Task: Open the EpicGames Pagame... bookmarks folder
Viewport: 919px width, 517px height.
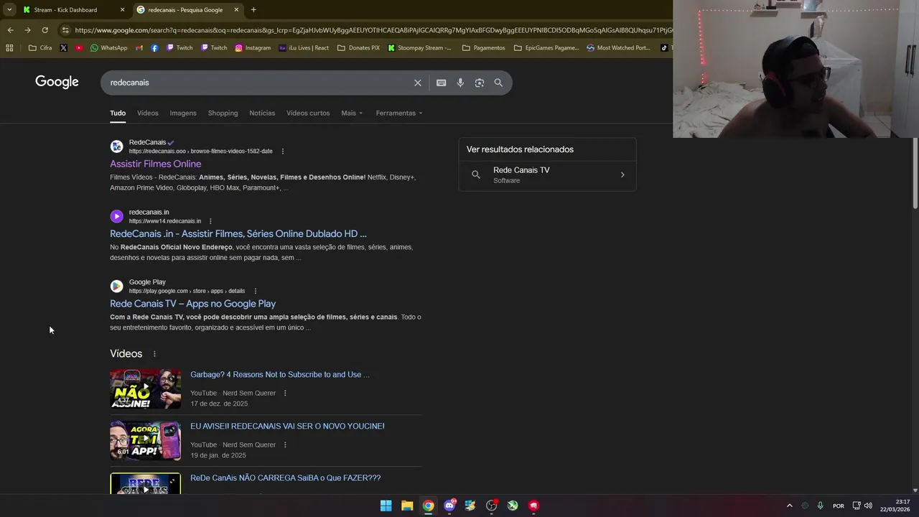Action: tap(546, 48)
